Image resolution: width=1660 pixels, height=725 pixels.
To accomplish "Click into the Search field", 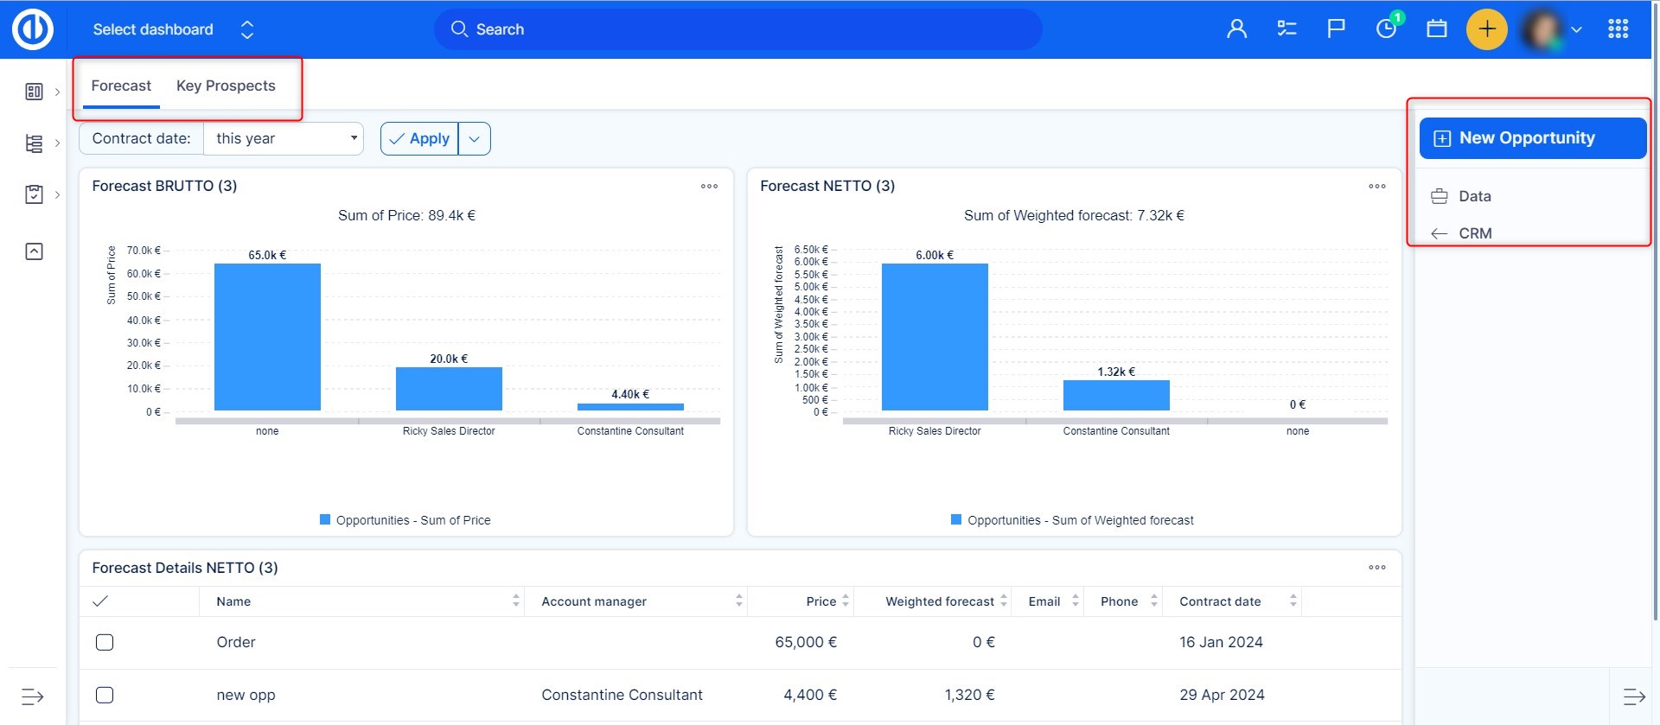I will (x=737, y=29).
